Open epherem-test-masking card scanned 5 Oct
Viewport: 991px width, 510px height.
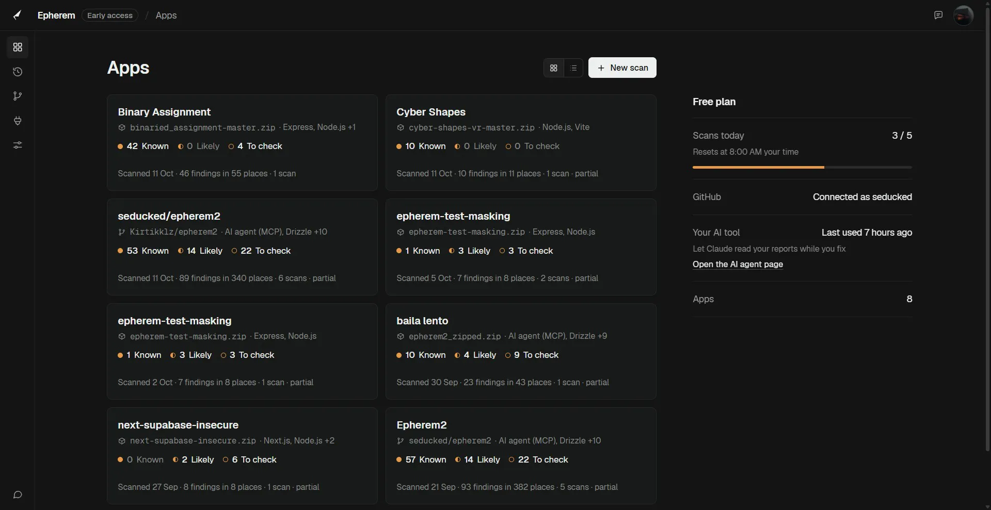coord(521,247)
